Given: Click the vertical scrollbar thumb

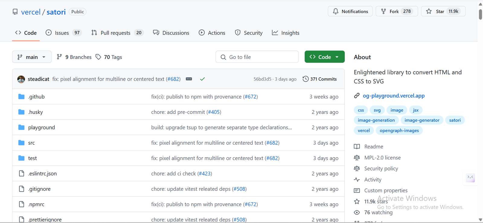Looking at the screenshot, I should 480,14.
